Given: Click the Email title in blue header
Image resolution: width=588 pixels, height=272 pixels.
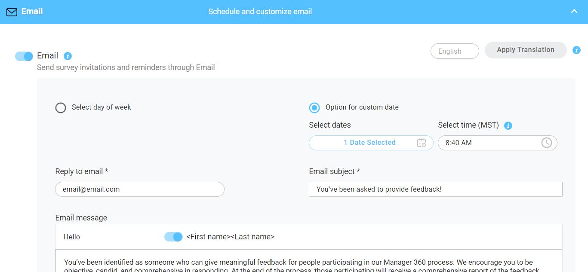Looking at the screenshot, I should [x=32, y=11].
